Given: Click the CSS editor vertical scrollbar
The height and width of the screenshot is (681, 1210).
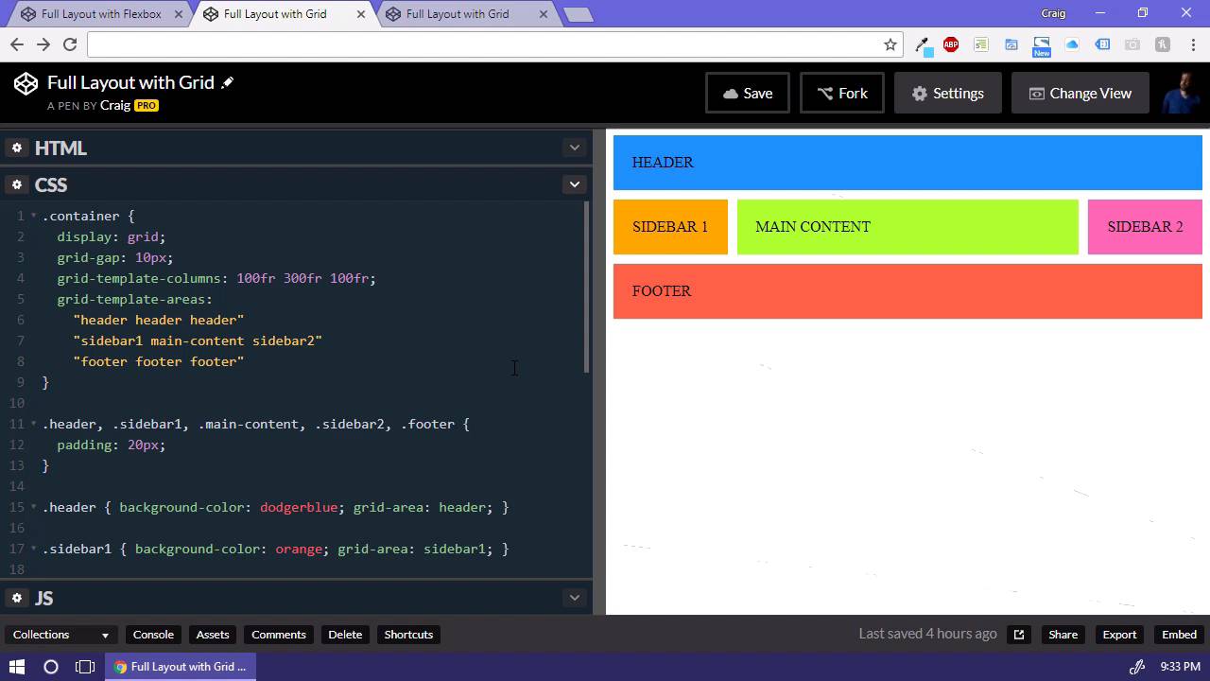Looking at the screenshot, I should coord(586,287).
